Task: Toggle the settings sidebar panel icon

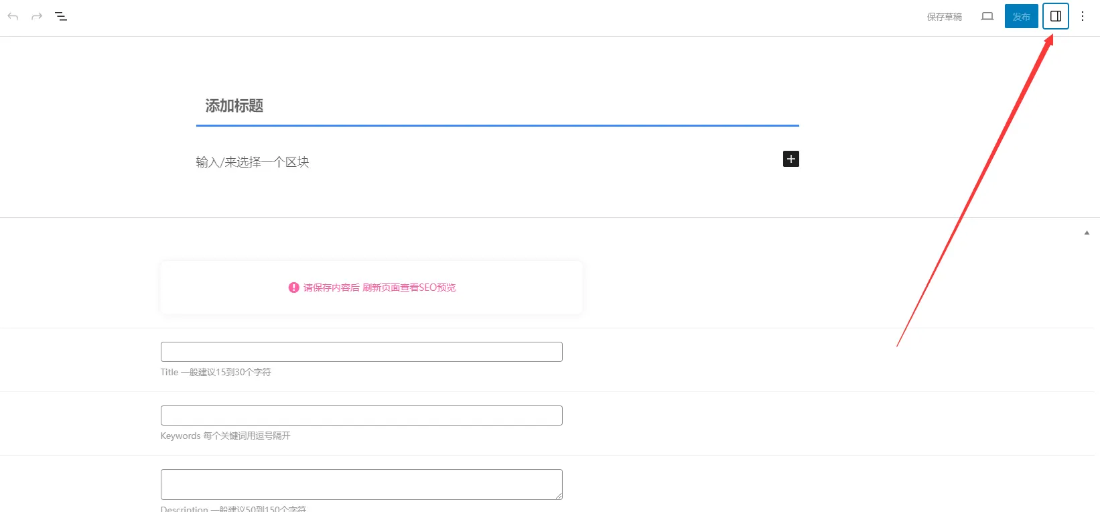Action: [1056, 16]
